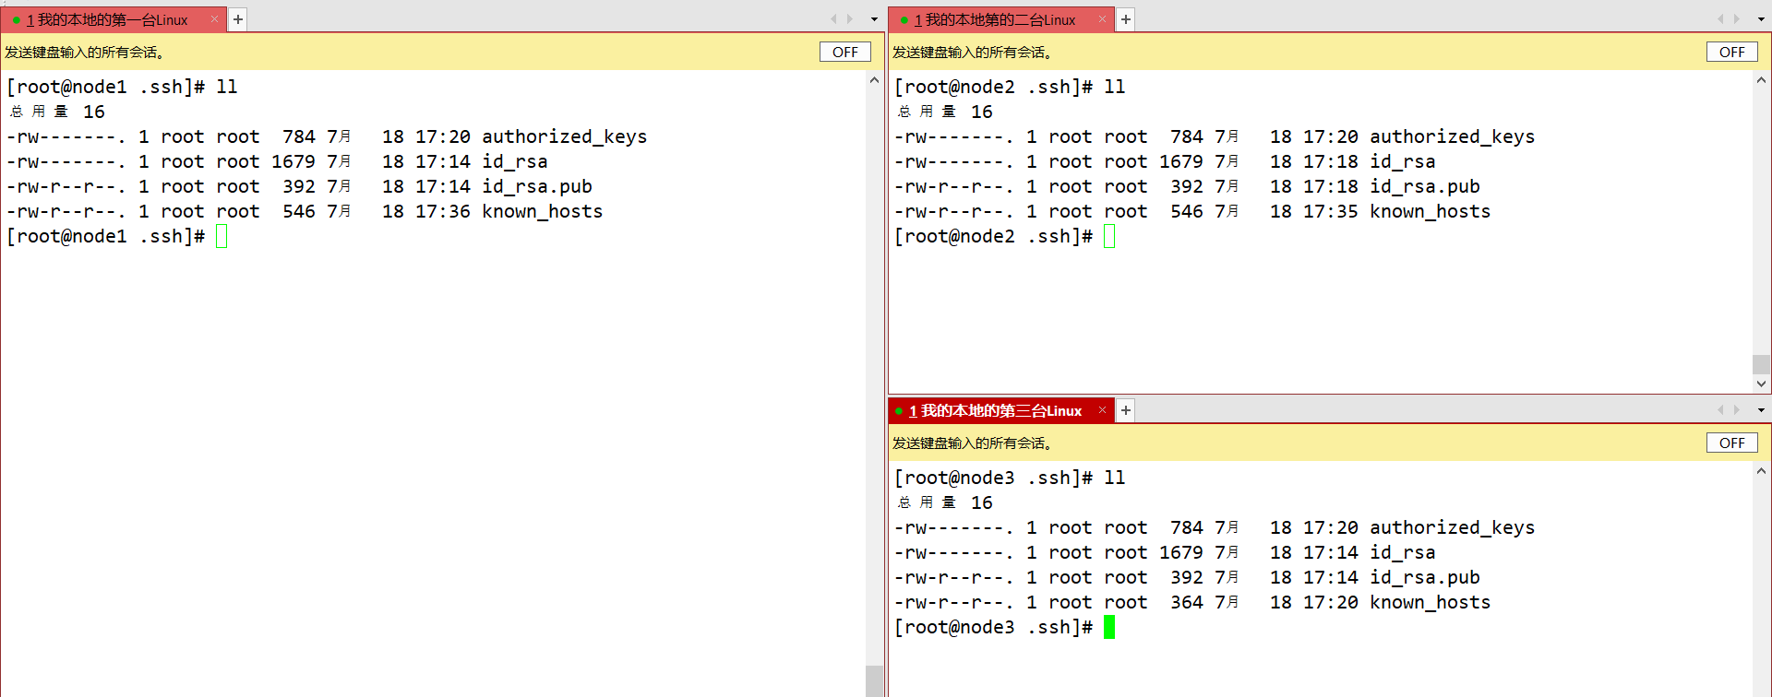Open tab list dropdown in bottom-right pane
The height and width of the screenshot is (697, 1772).
click(x=1761, y=410)
